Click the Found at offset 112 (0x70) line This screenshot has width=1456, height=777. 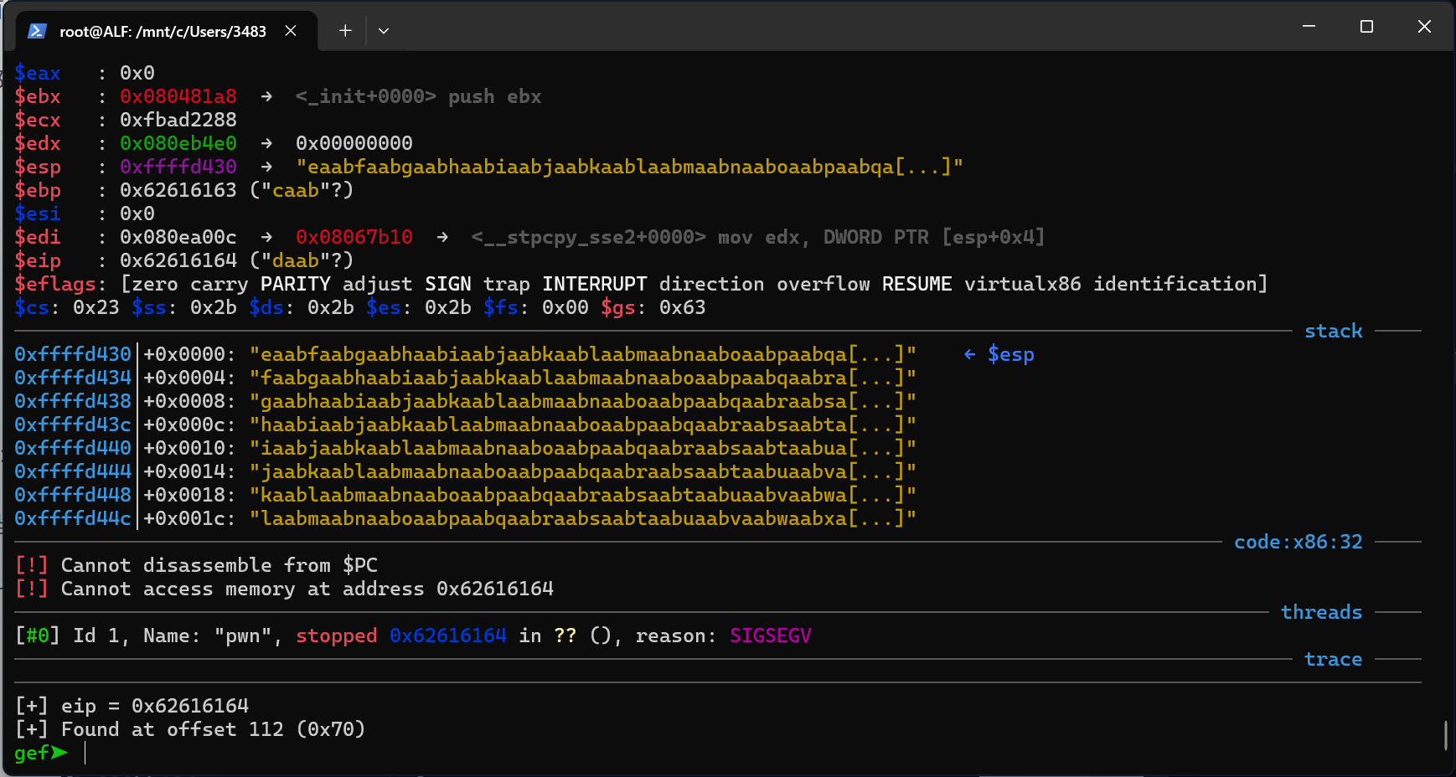point(190,729)
